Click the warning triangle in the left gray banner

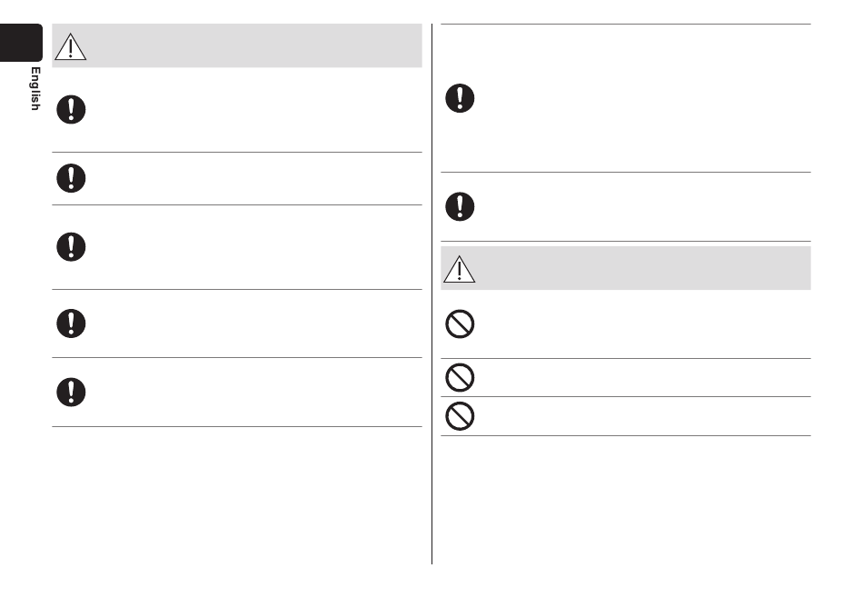coord(71,46)
